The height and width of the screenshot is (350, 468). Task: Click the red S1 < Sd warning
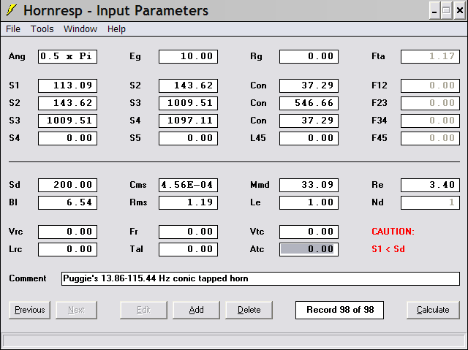[388, 249]
